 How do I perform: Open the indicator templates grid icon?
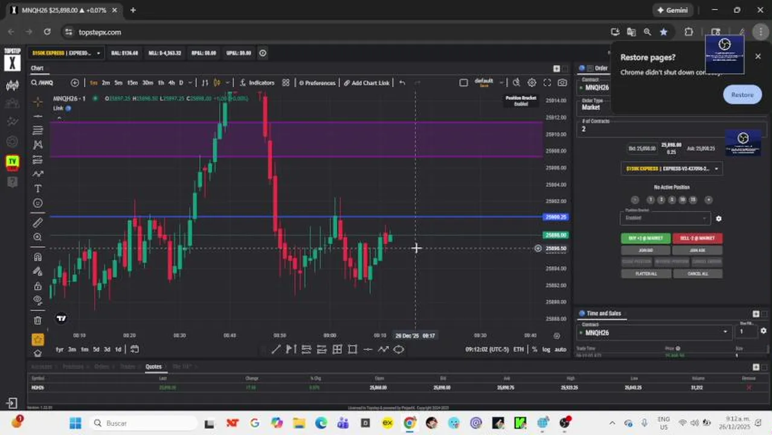286,83
